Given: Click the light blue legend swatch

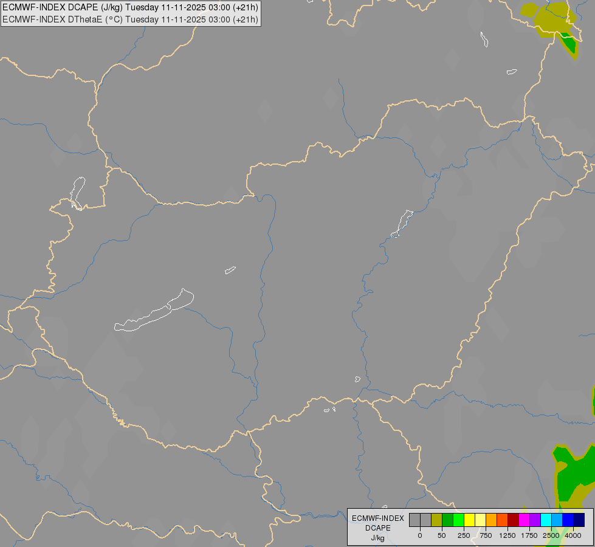Looking at the screenshot, I should pos(557,520).
